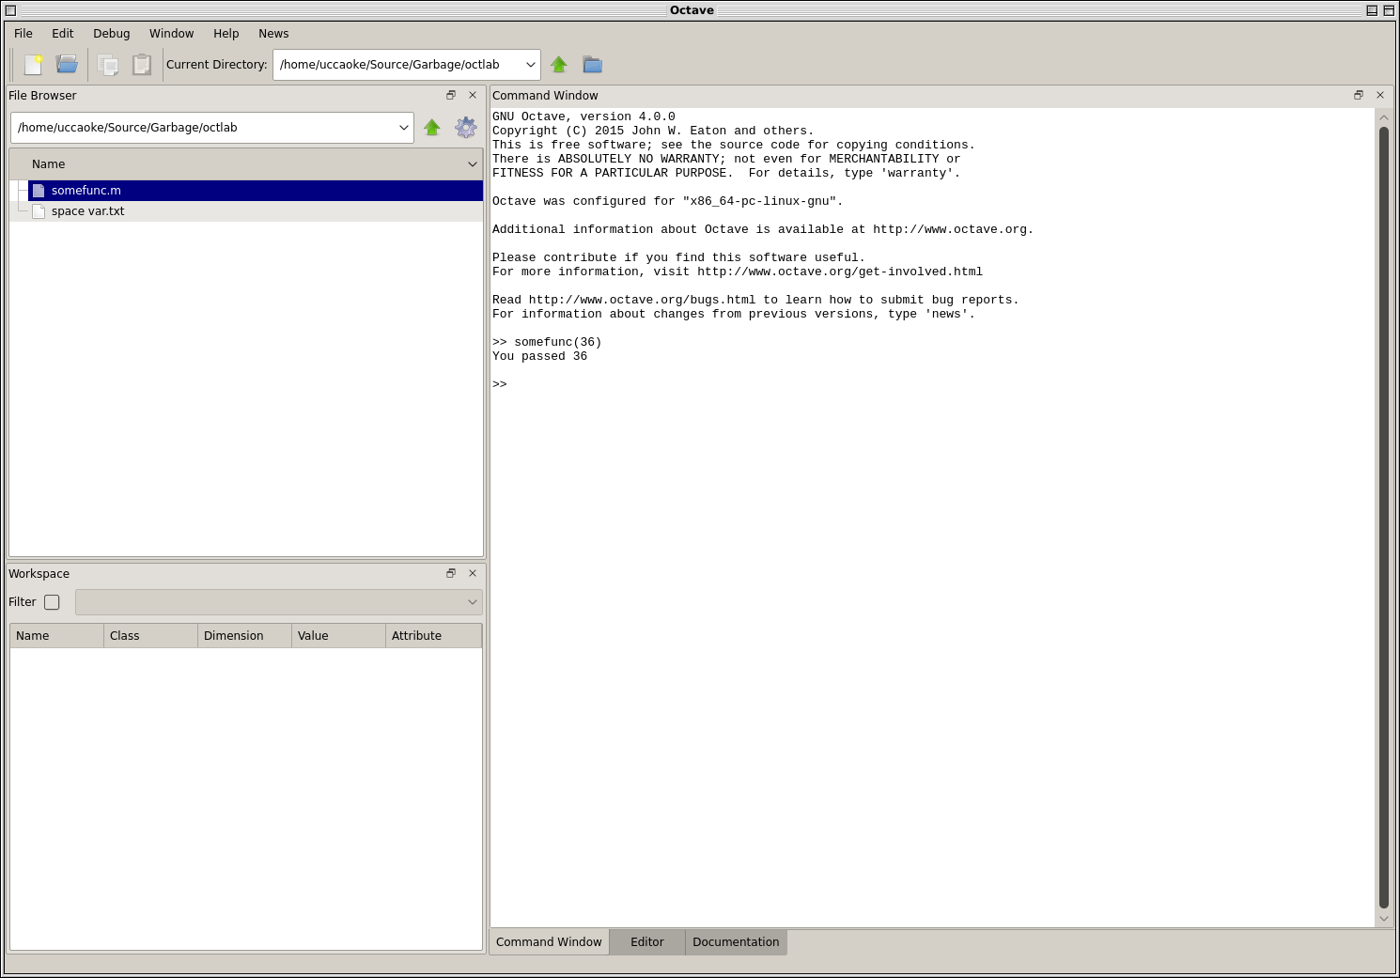
Task: Go up one directory from main toolbar
Action: [x=559, y=65]
